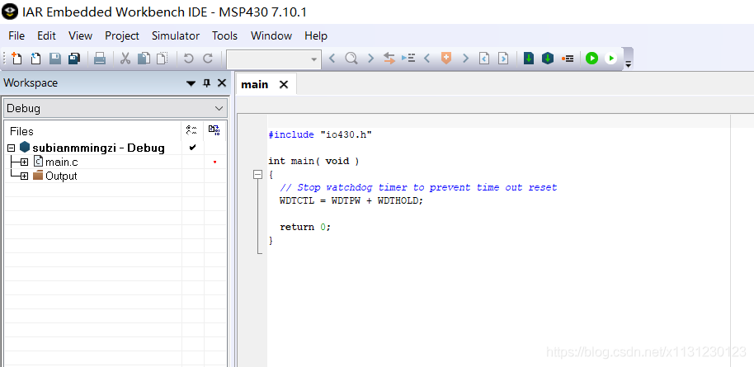Click the empty quick search field
Screen dimensions: 754x367
pyautogui.click(x=267, y=59)
